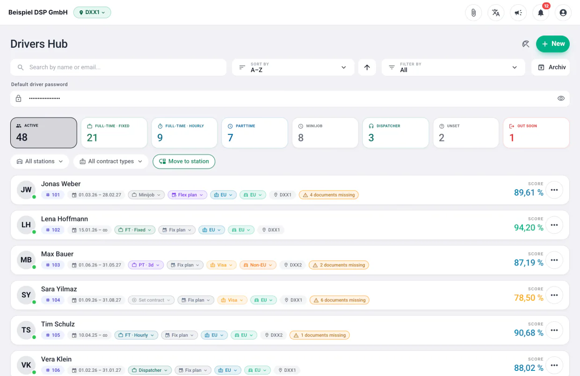Show the default driver password
Image resolution: width=580 pixels, height=376 pixels.
pyautogui.click(x=561, y=98)
